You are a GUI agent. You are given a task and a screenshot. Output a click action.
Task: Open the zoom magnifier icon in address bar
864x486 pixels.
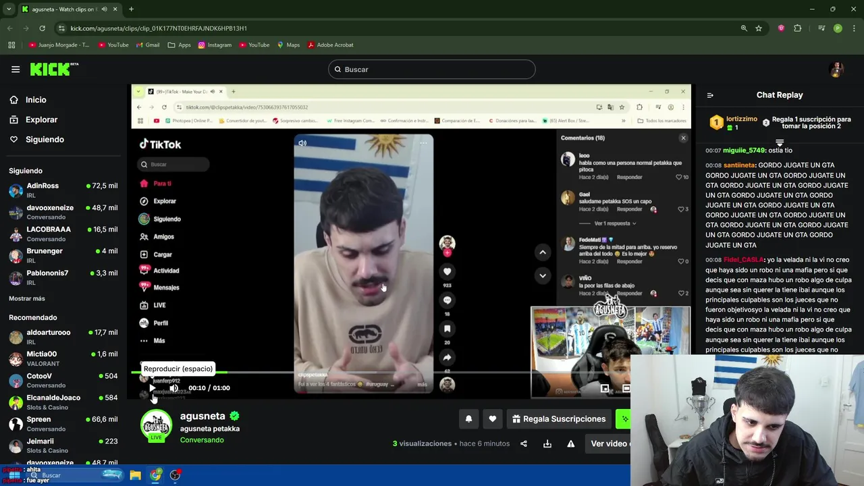pyautogui.click(x=744, y=28)
